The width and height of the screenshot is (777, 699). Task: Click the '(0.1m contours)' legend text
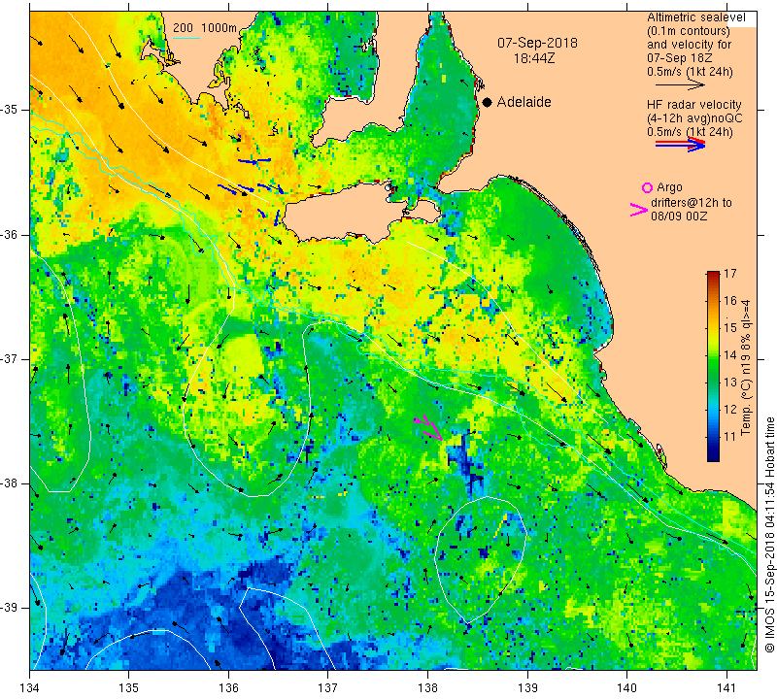[689, 31]
